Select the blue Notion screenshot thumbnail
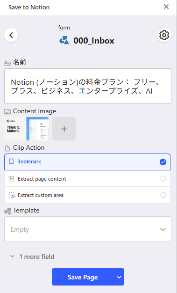The image size is (177, 293). 37,129
